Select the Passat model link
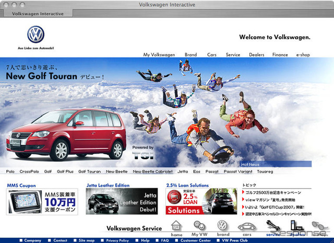The width and height of the screenshot is (334, 243). 212,171
